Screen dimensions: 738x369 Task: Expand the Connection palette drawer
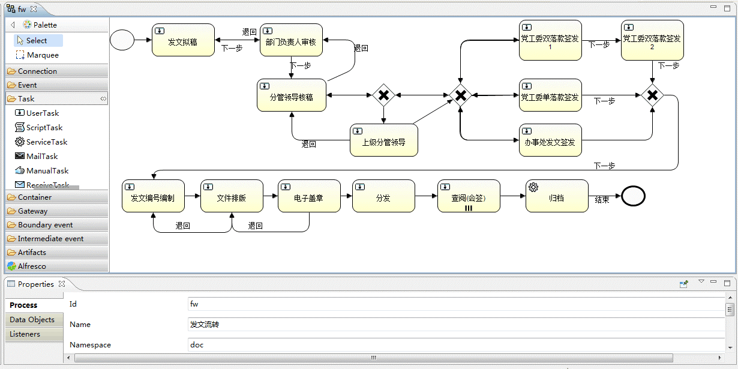point(37,71)
